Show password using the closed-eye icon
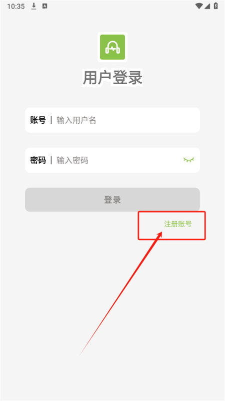Viewport: 225px width, 401px height. [188, 160]
